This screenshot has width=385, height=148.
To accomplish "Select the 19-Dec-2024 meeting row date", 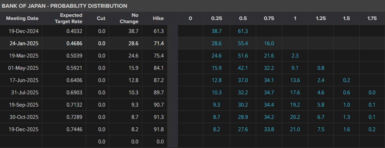I will coord(24,31).
